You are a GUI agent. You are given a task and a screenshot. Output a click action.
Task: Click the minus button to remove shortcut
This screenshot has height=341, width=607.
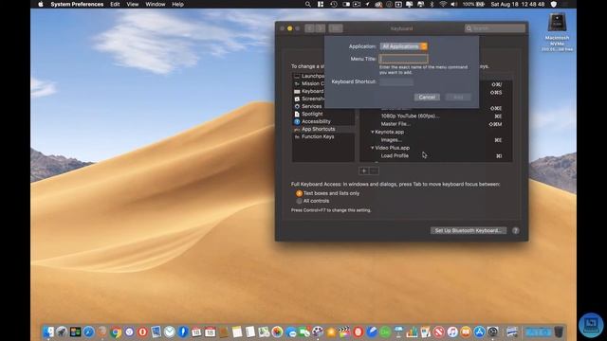coord(374,170)
